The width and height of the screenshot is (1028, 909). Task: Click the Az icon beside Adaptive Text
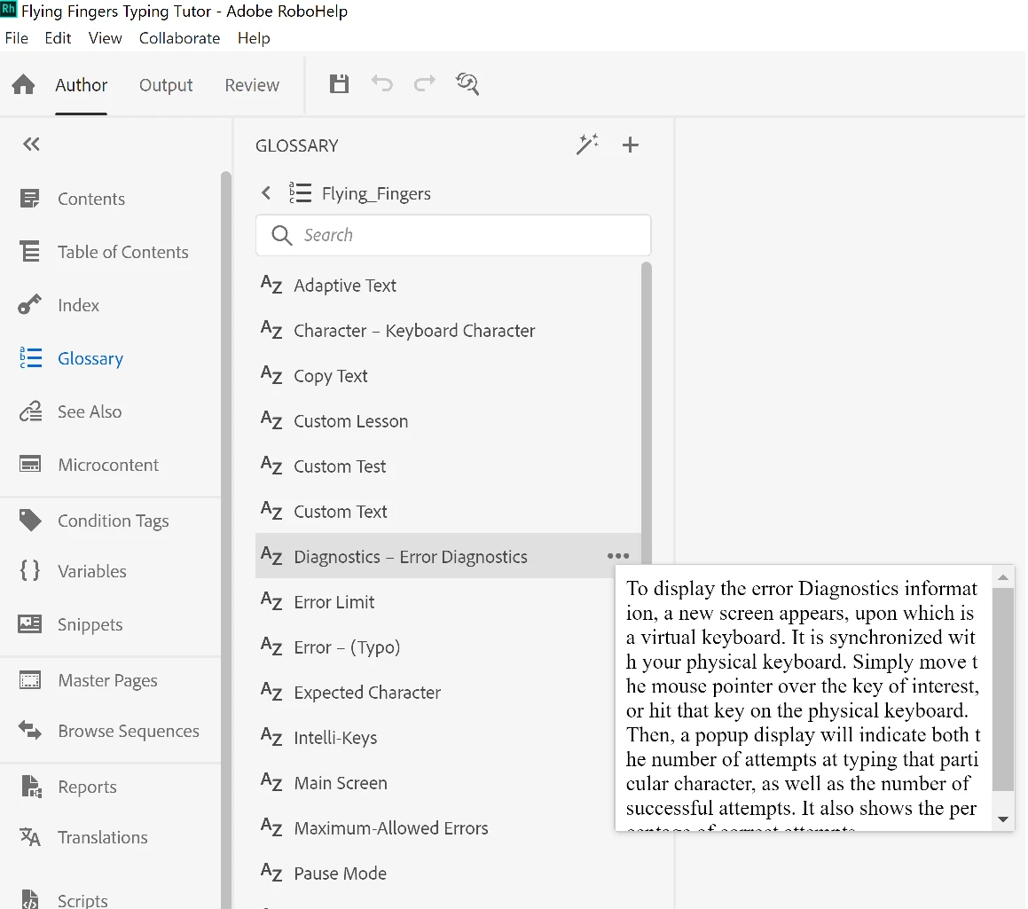271,284
